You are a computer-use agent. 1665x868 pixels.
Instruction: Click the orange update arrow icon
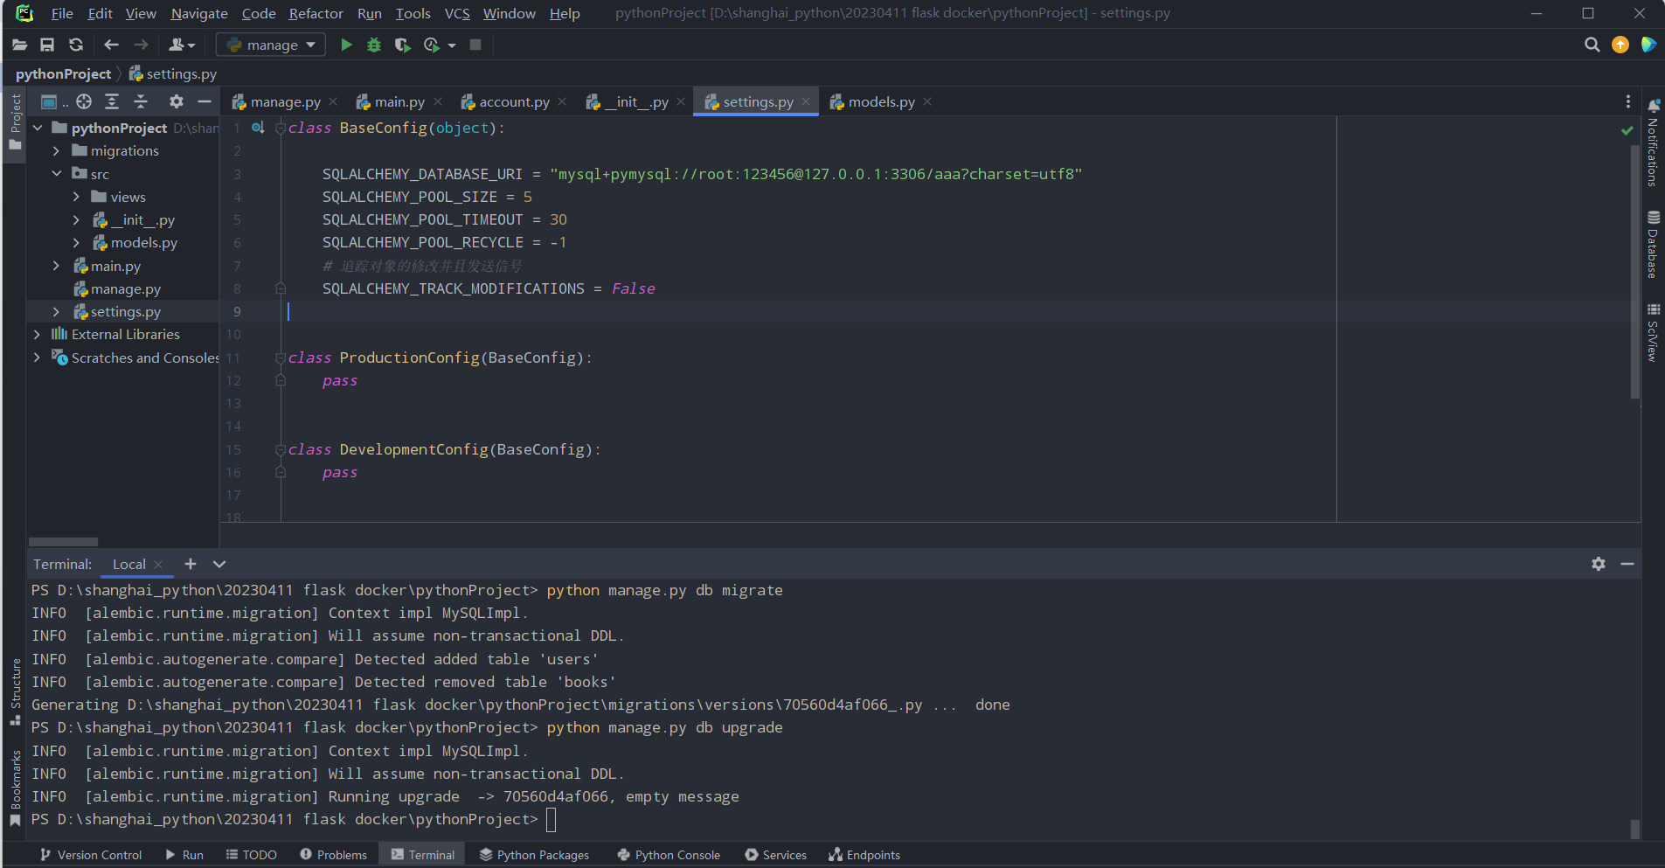coord(1620,45)
